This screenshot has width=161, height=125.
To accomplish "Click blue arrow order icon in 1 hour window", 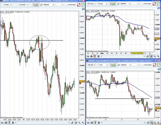I will [159, 69].
